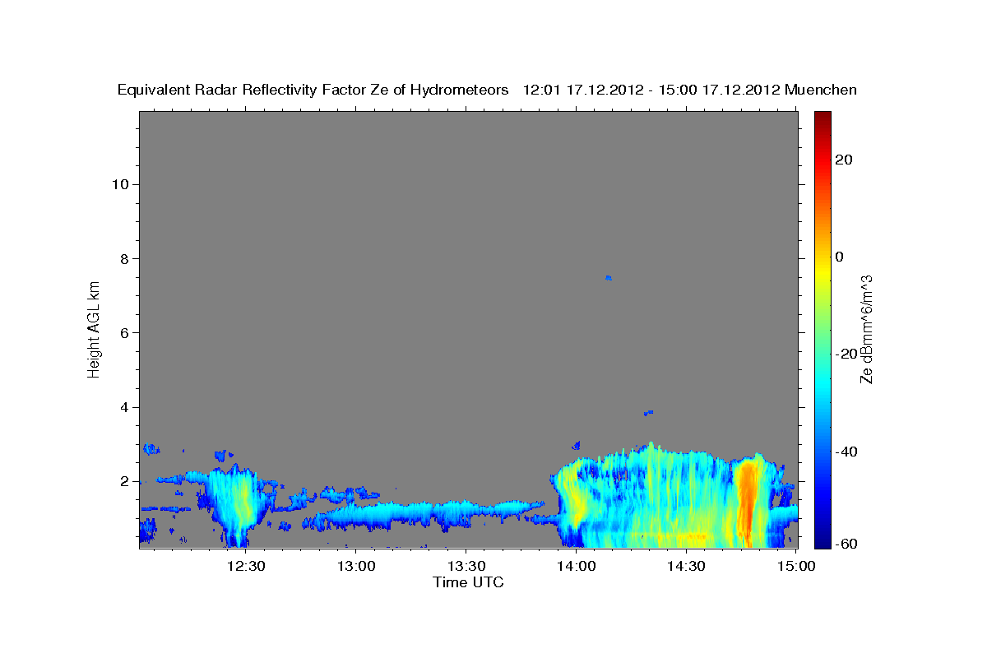The image size is (987, 658).
Task: Pick the dark red top of the colorbar
Action: pos(822,119)
